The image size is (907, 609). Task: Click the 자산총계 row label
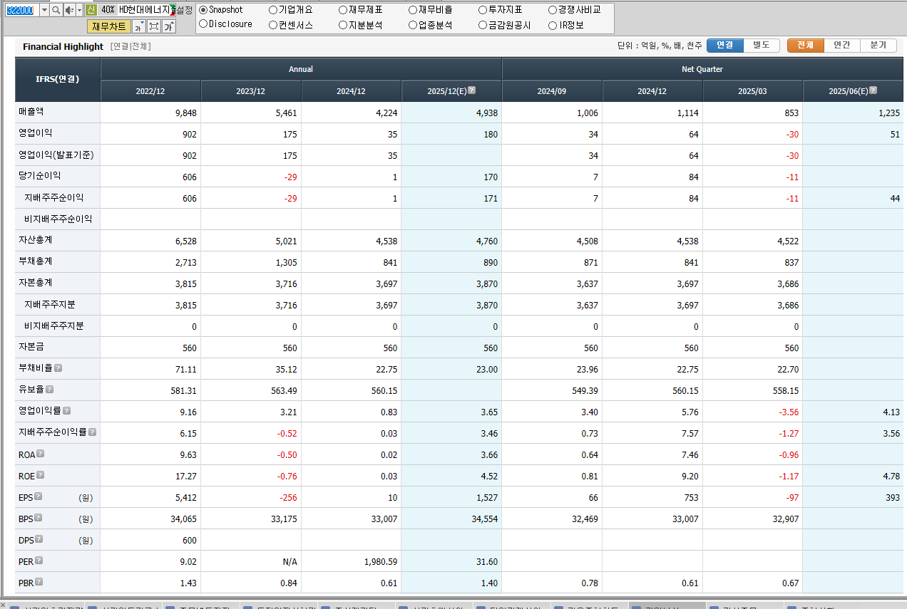36,240
